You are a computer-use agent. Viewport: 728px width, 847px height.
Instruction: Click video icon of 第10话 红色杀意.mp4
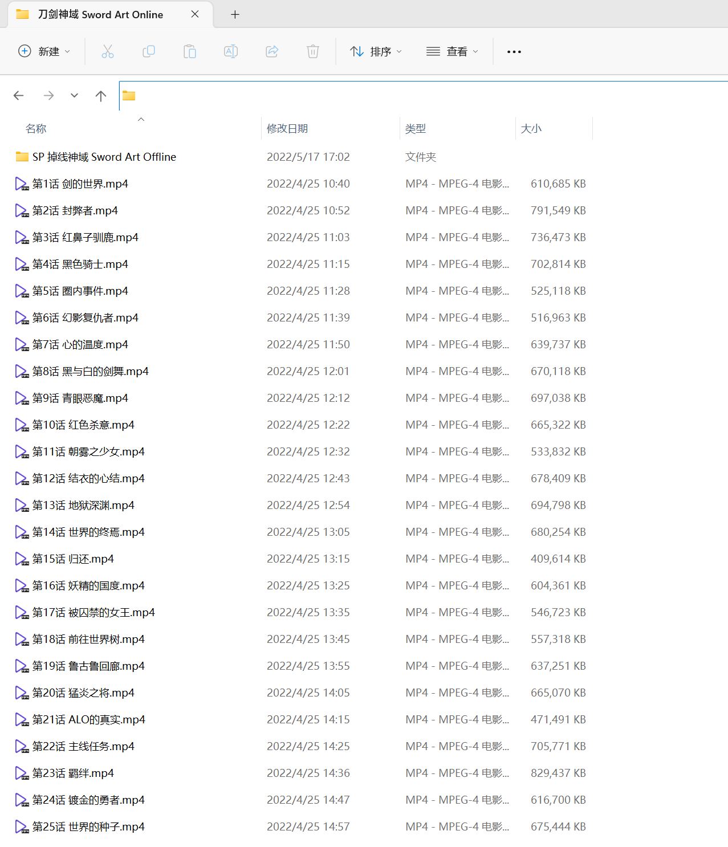[22, 425]
